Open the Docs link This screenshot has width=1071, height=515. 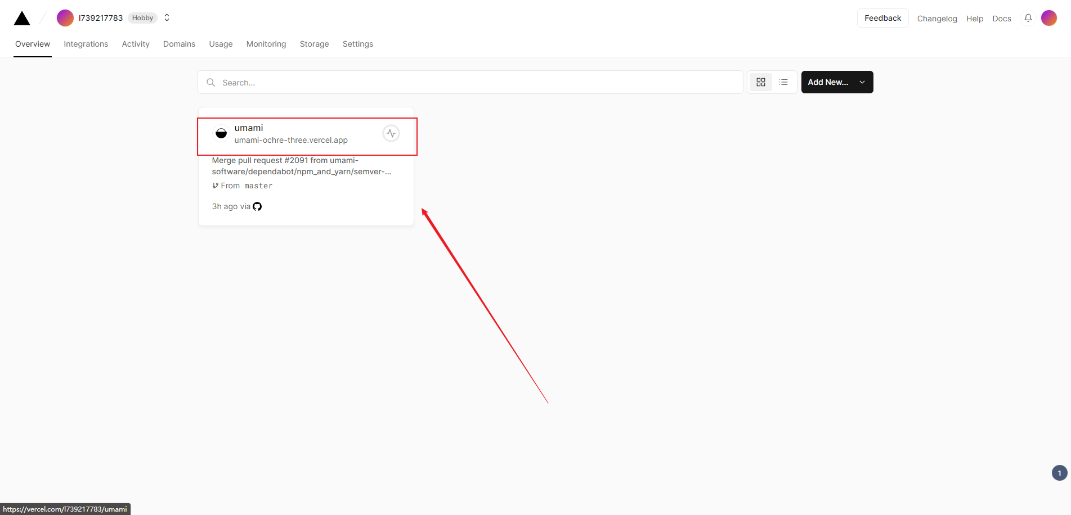[x=1002, y=19]
